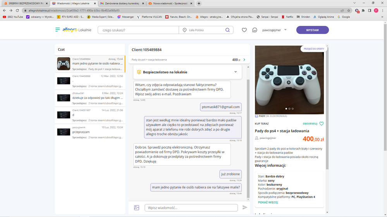This screenshot has height=217, width=387.
Task: Click the Wpisz wiadomość message field
Action: tap(191, 208)
